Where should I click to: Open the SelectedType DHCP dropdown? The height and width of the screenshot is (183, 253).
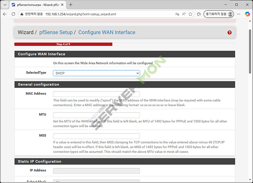coord(96,73)
